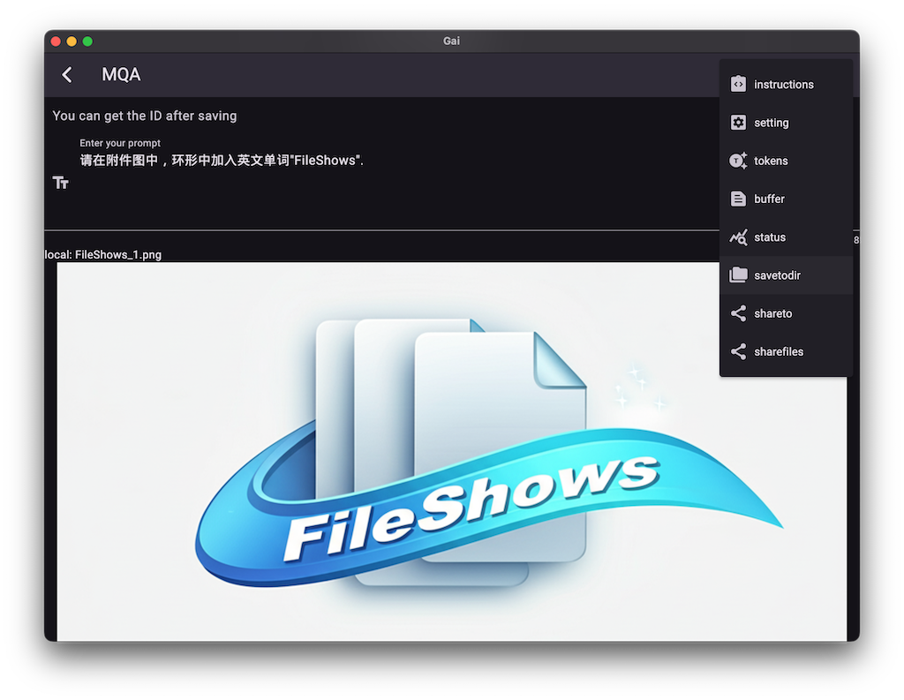Select tokens in the menu
The height and width of the screenshot is (700, 904).
click(x=787, y=161)
